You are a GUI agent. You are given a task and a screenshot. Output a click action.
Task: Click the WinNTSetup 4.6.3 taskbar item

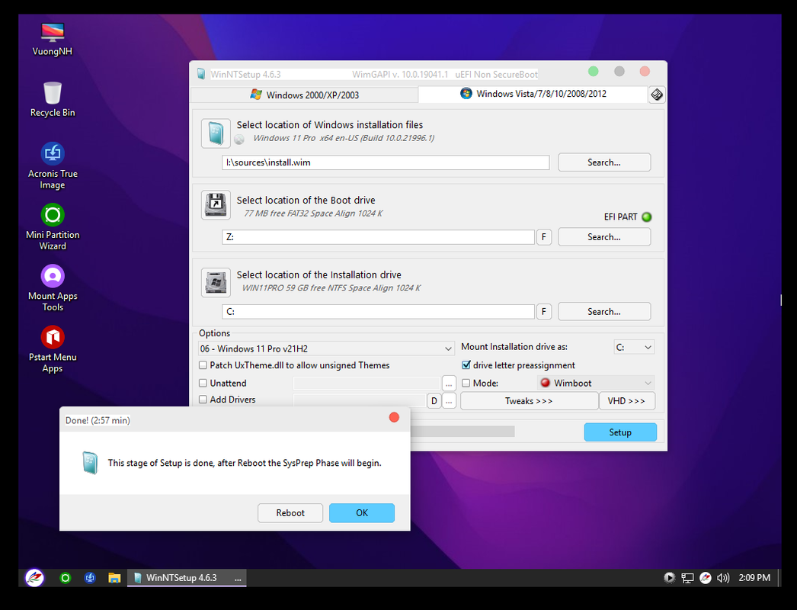(187, 578)
